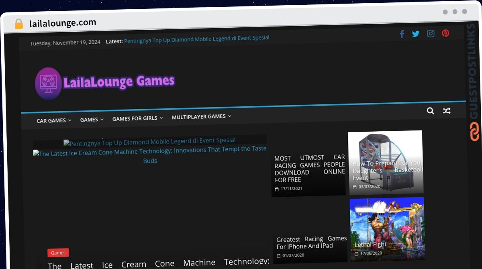The width and height of the screenshot is (482, 269).
Task: Open the Ice Cream Cone Machine image link
Action: pos(150,155)
